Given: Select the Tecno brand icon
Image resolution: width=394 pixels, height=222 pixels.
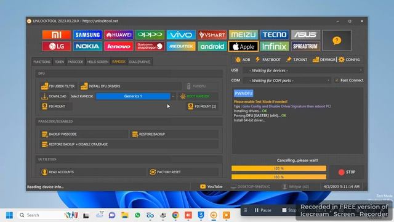Looking at the screenshot, I should [x=275, y=35].
